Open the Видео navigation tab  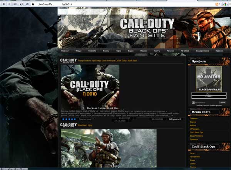coord(131,51)
